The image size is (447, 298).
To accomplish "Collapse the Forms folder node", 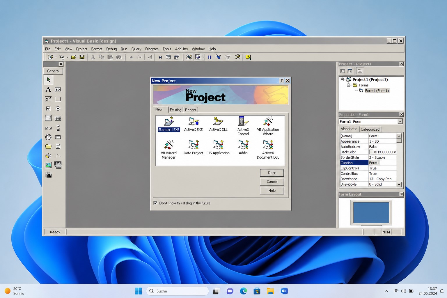I will click(x=348, y=85).
